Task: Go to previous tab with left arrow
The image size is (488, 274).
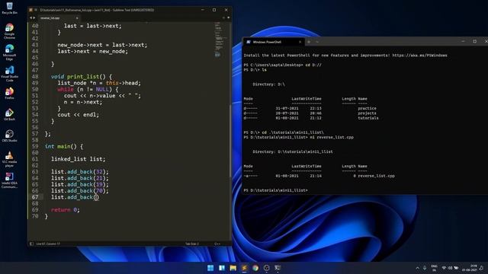Action: [x=30, y=18]
